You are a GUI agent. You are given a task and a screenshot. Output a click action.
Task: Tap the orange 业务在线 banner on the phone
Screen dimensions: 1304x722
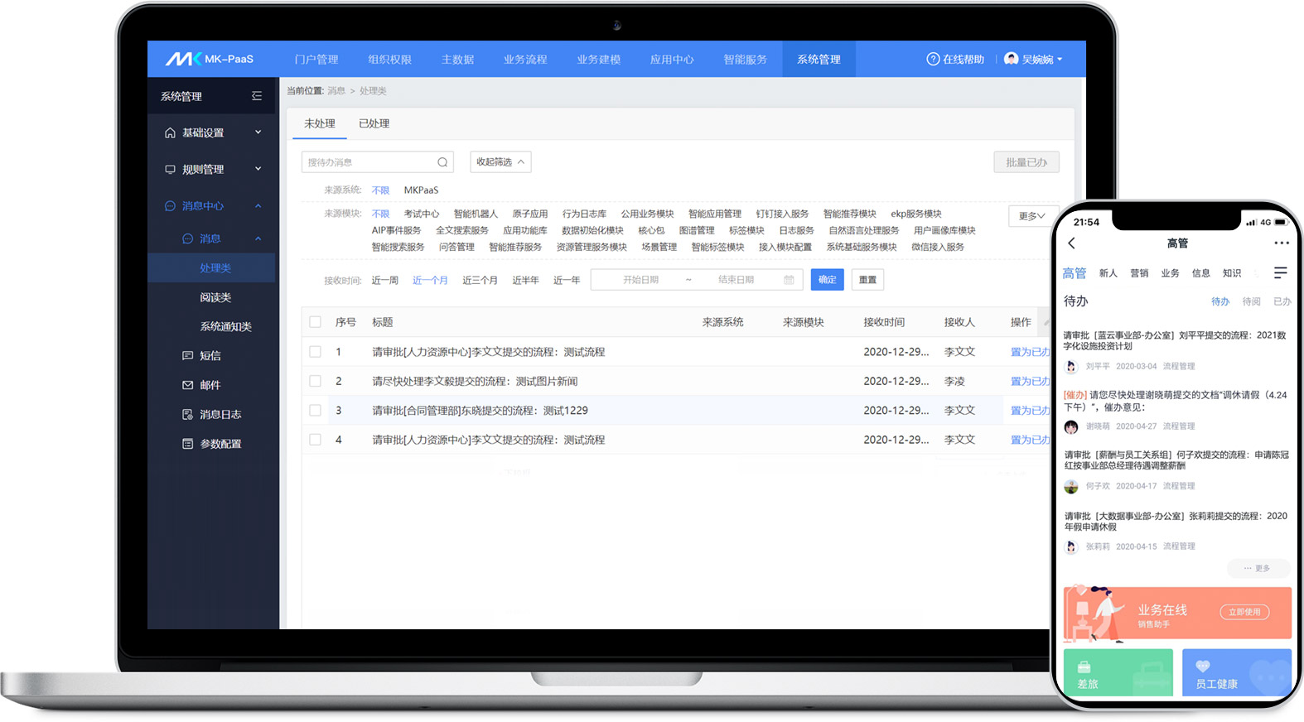tap(1176, 614)
